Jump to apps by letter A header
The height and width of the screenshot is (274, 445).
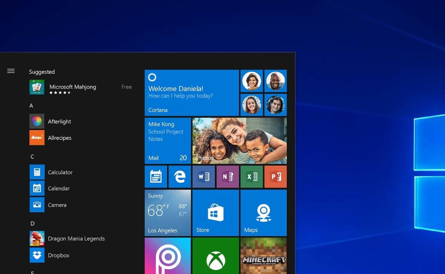[31, 106]
